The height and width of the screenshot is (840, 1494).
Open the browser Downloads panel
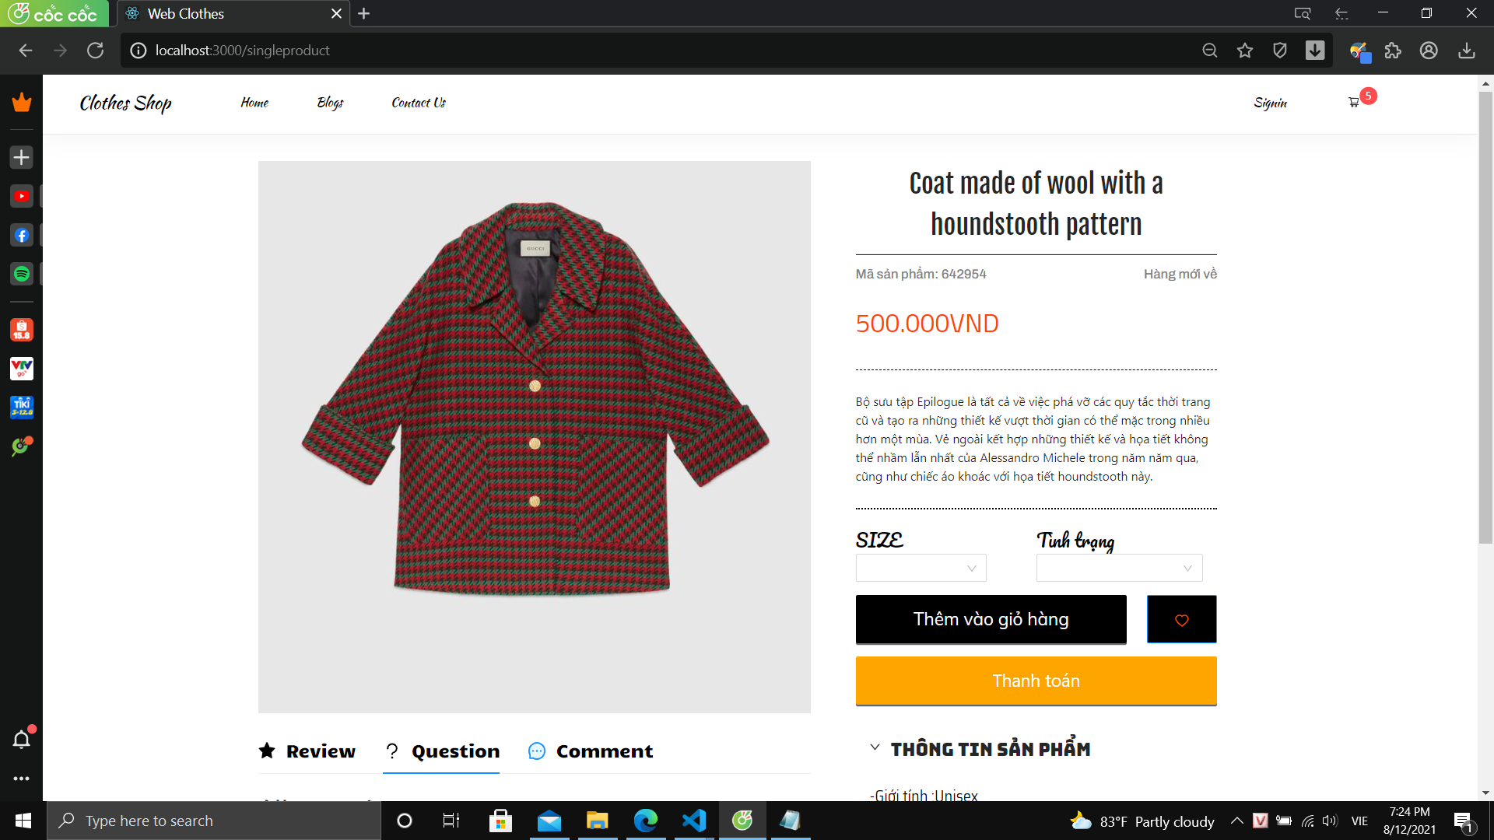pyautogui.click(x=1468, y=50)
